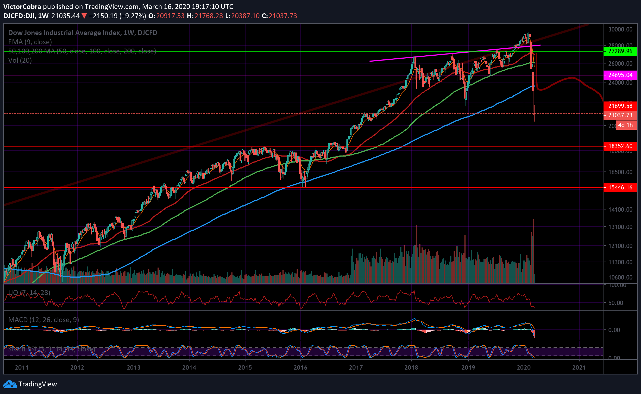Click the DJCFD:DJI, 1W symbol label
The height and width of the screenshot is (394, 641).
point(26,16)
